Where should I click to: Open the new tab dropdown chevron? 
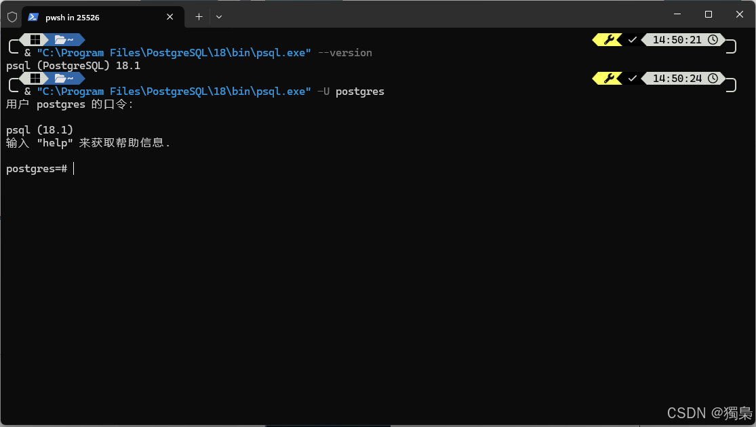[218, 16]
